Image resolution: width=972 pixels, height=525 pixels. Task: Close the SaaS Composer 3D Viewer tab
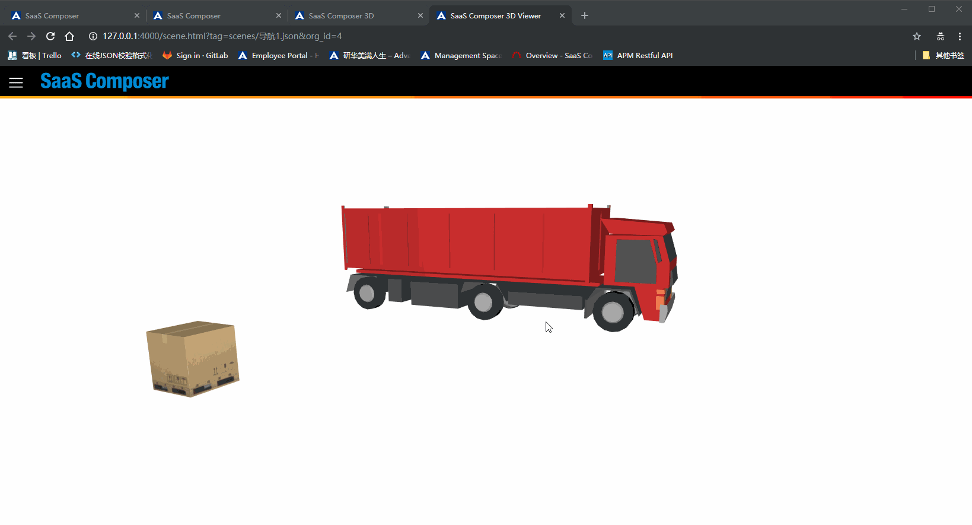[562, 15]
